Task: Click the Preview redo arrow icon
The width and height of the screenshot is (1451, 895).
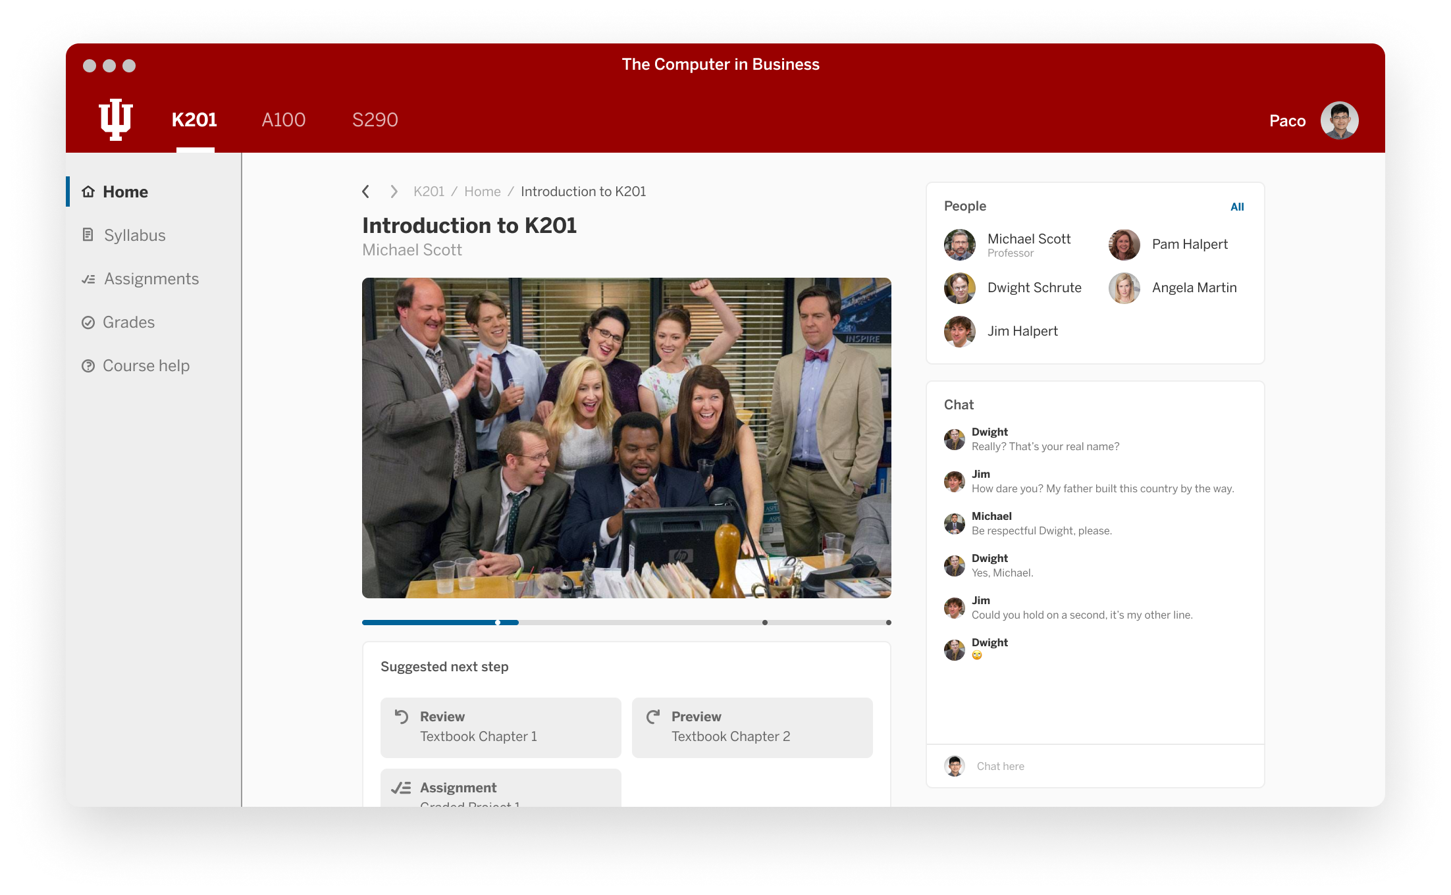Action: coord(653,717)
